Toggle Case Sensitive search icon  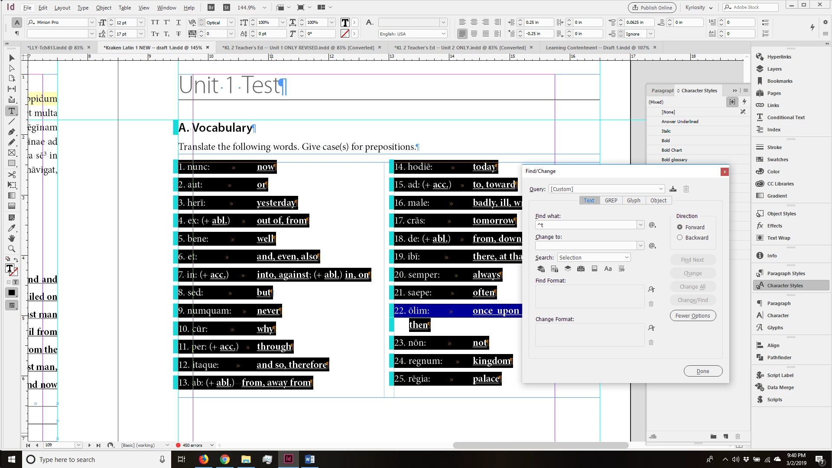coord(608,269)
